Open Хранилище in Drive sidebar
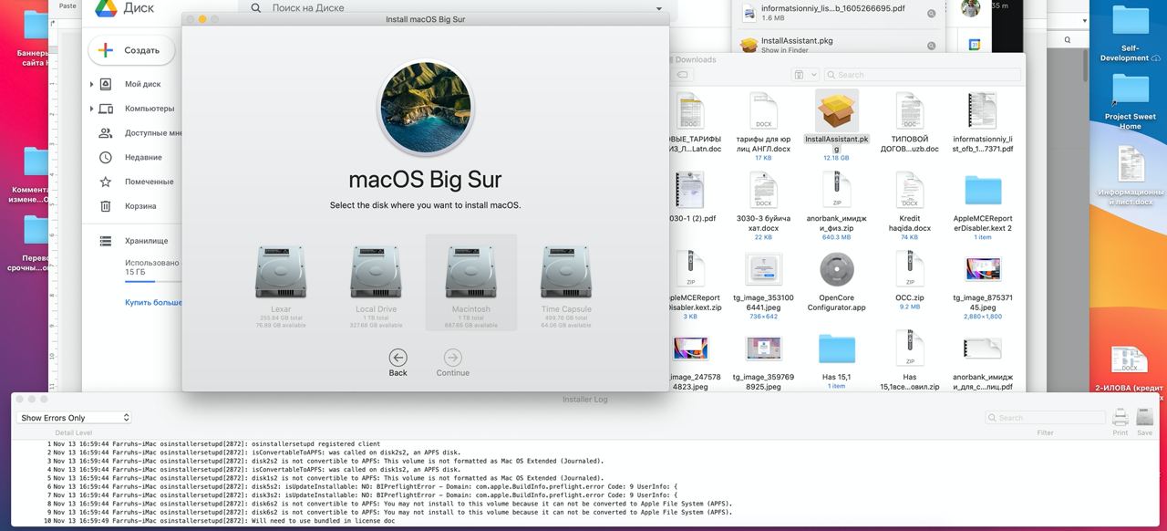The height and width of the screenshot is (531, 1167). click(x=146, y=241)
